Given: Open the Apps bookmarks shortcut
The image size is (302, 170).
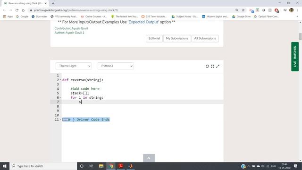Looking at the screenshot, I should 8,17.
